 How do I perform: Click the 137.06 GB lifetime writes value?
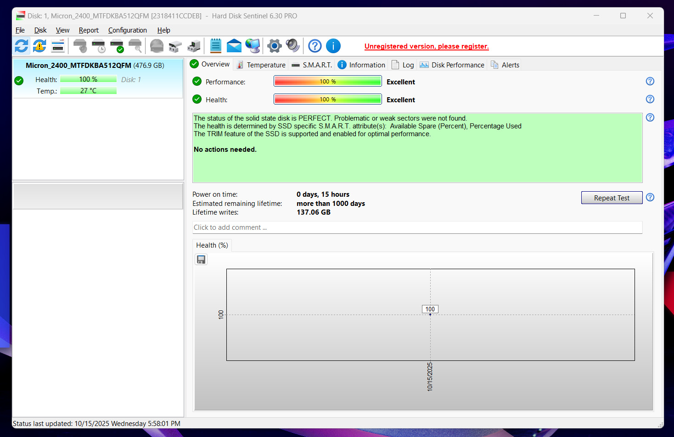[x=314, y=212]
